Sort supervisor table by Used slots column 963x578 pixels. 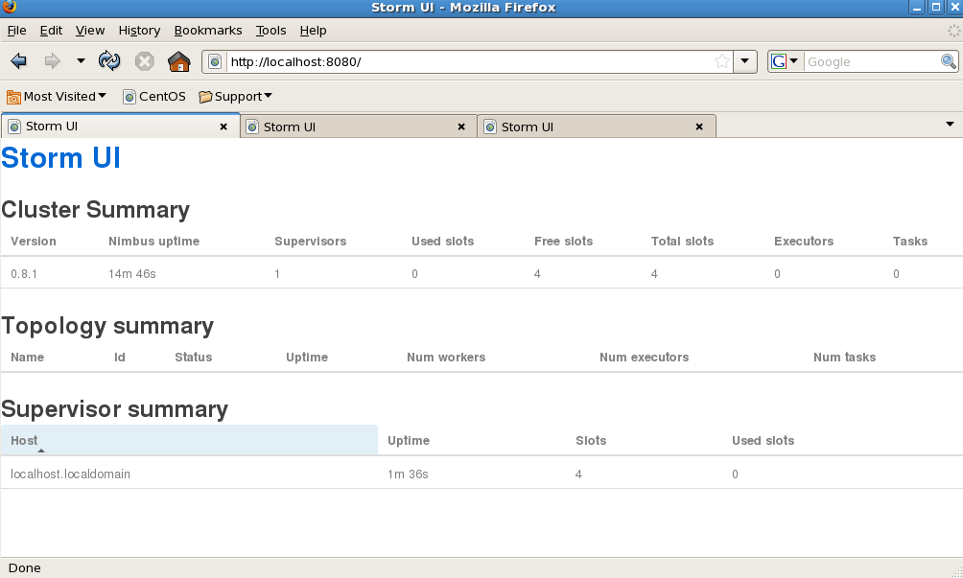(x=763, y=440)
